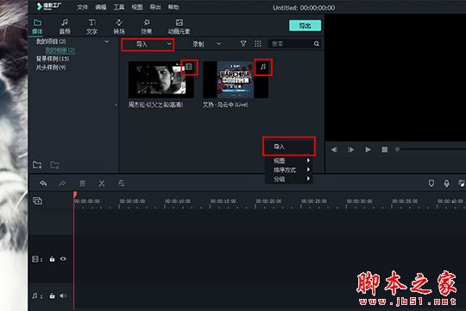The height and width of the screenshot is (311, 466).
Task: Click the preview progress slider handle
Action: pyautogui.click(x=397, y=149)
